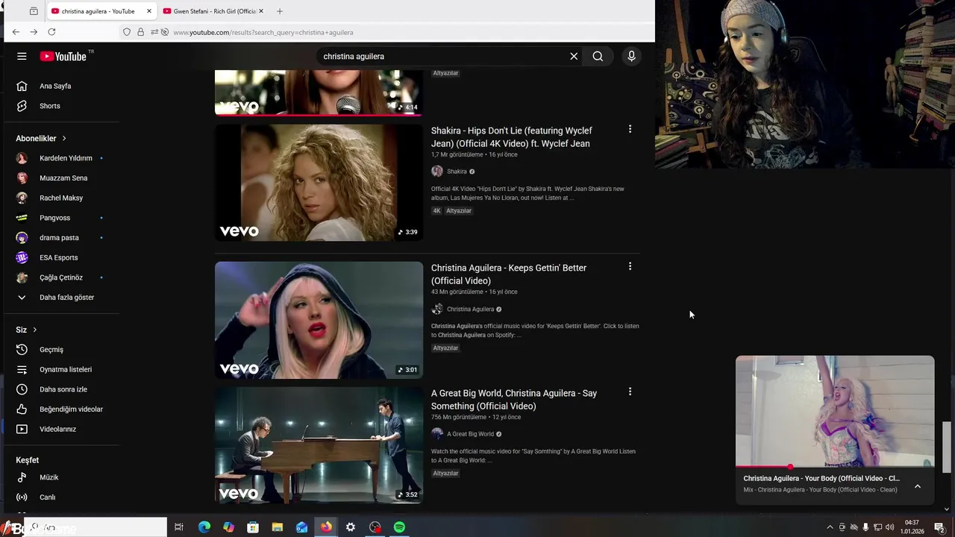Open Çağla Çetinöz channel

point(63,277)
